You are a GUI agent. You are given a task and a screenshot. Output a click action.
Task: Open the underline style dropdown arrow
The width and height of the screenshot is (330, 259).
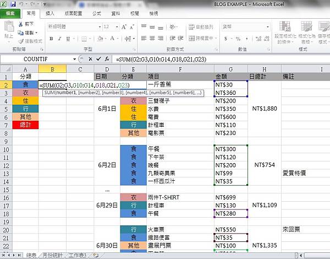74,39
